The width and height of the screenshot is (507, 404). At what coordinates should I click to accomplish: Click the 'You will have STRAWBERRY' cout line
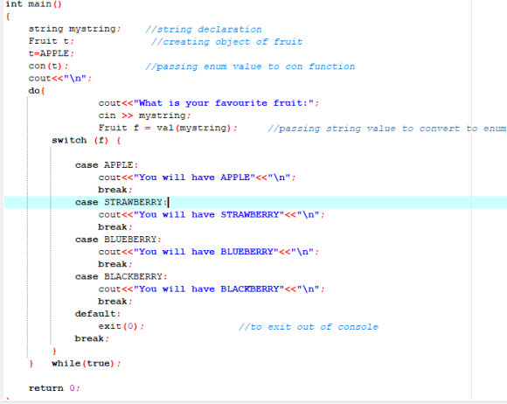coord(212,214)
